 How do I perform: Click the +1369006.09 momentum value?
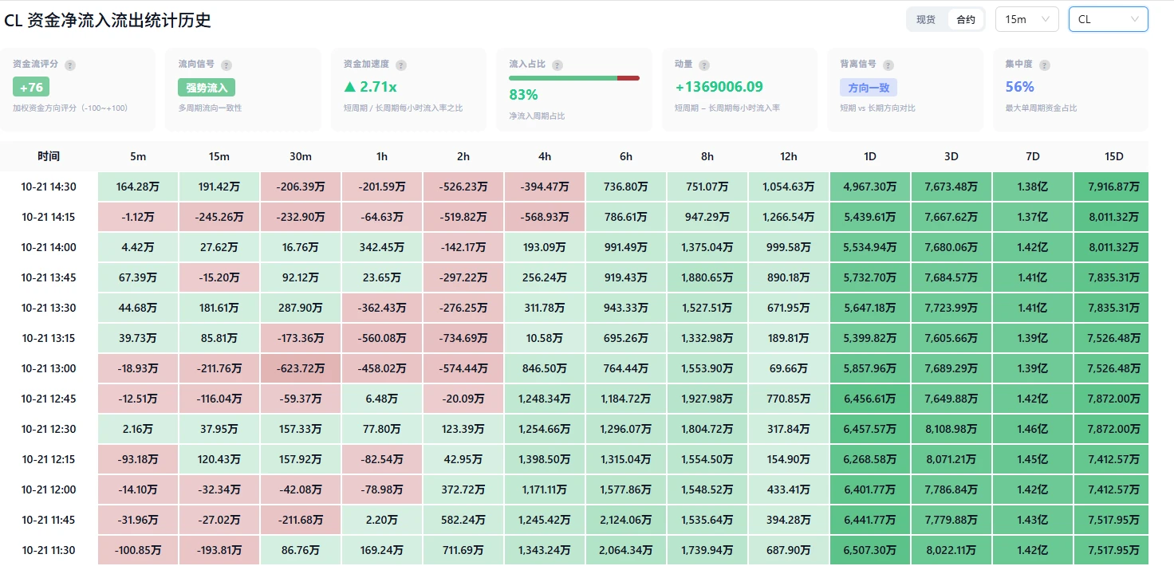click(x=719, y=87)
